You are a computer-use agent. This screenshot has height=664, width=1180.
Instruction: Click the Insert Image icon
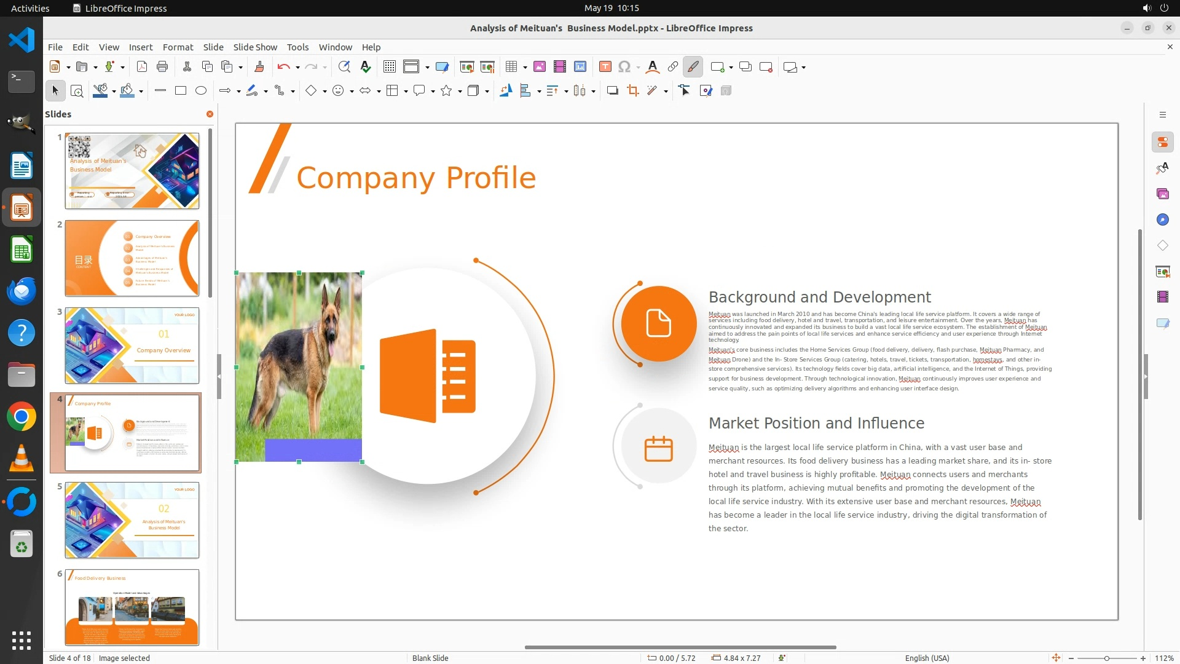point(539,67)
